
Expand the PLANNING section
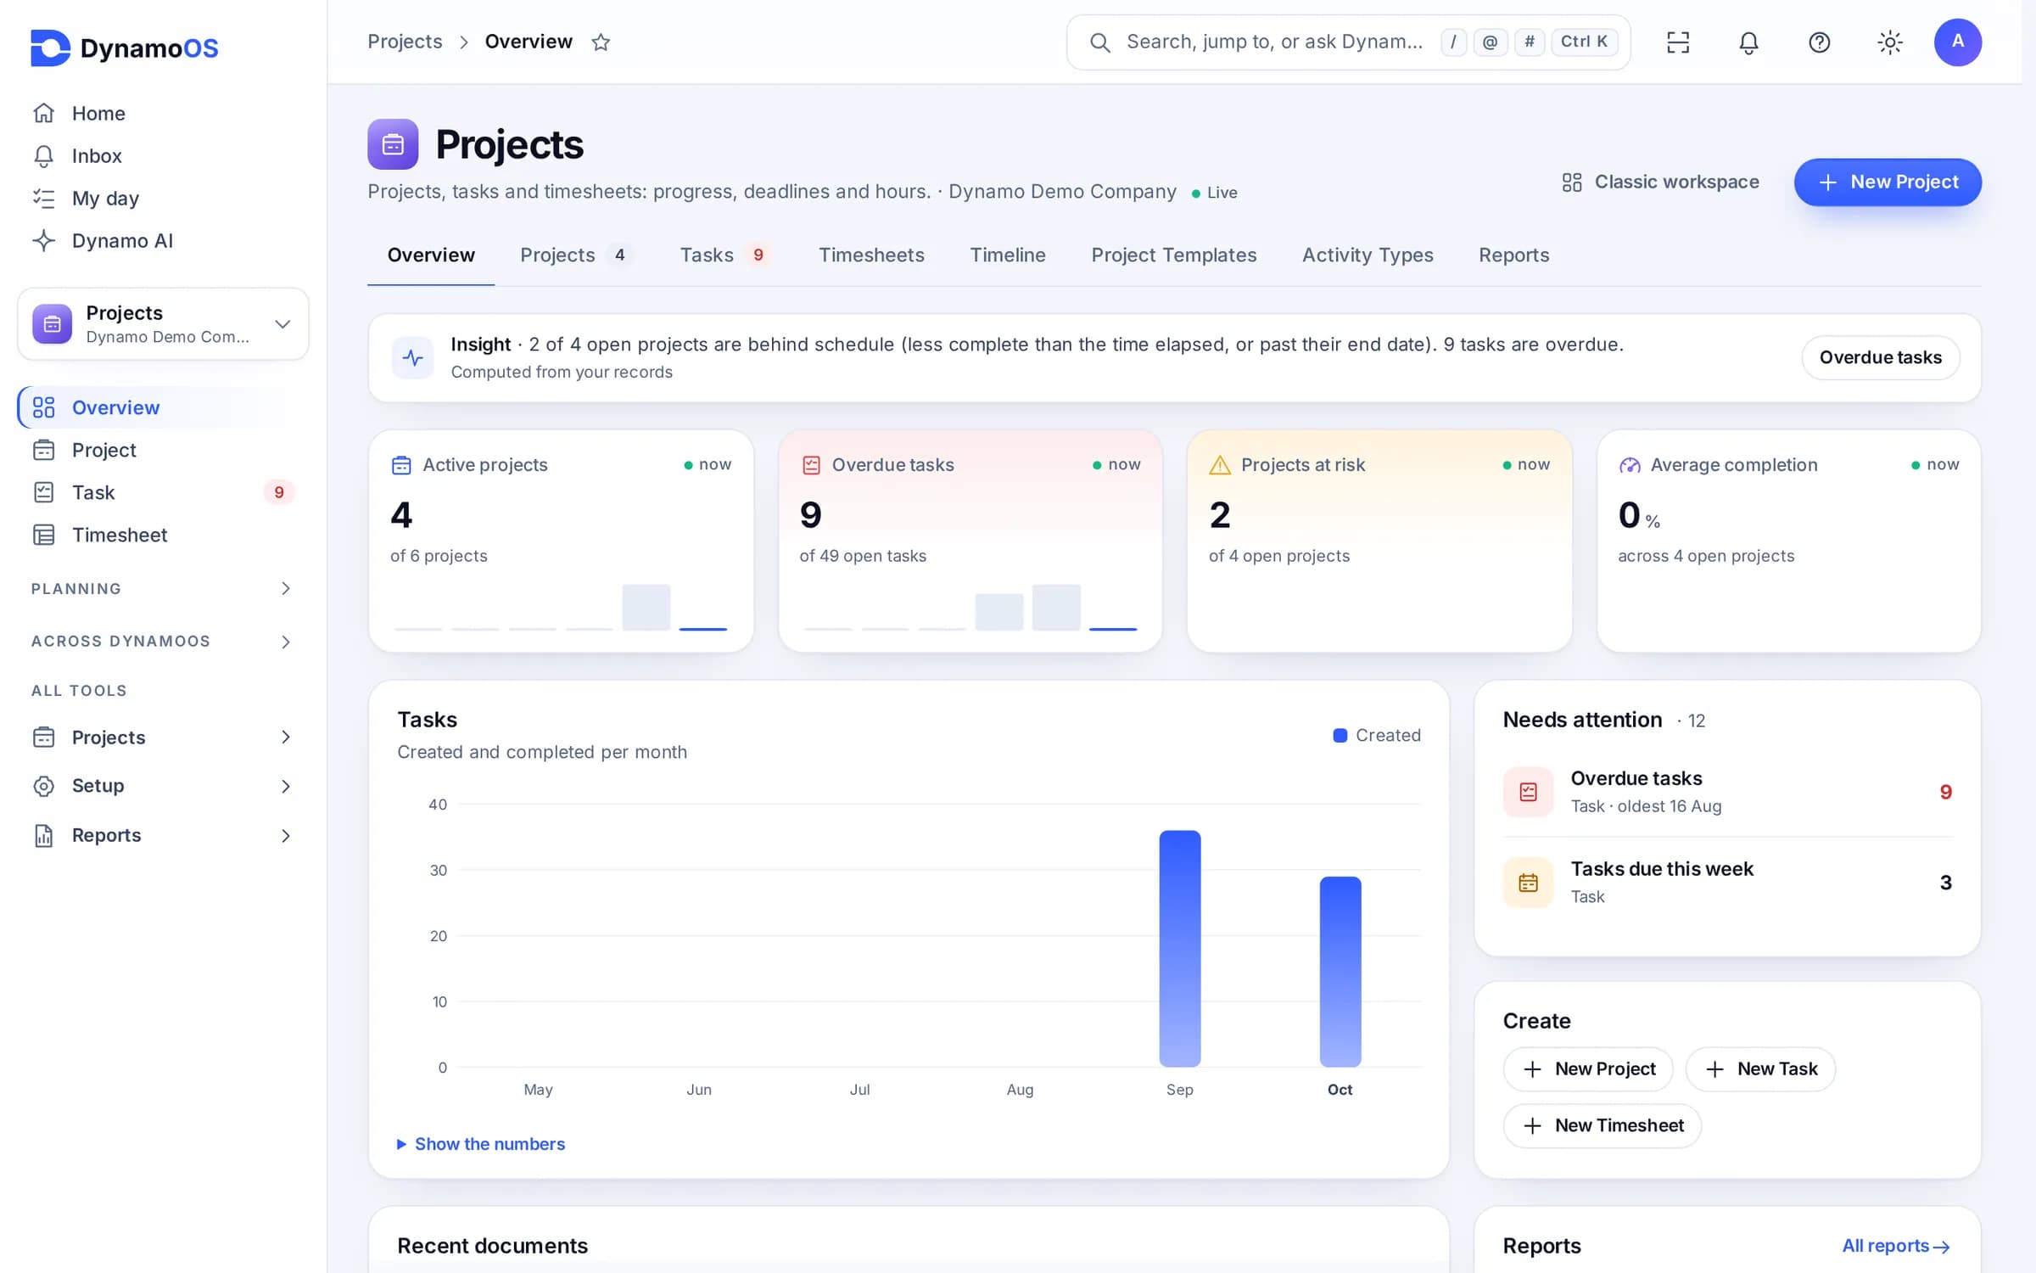coord(163,588)
